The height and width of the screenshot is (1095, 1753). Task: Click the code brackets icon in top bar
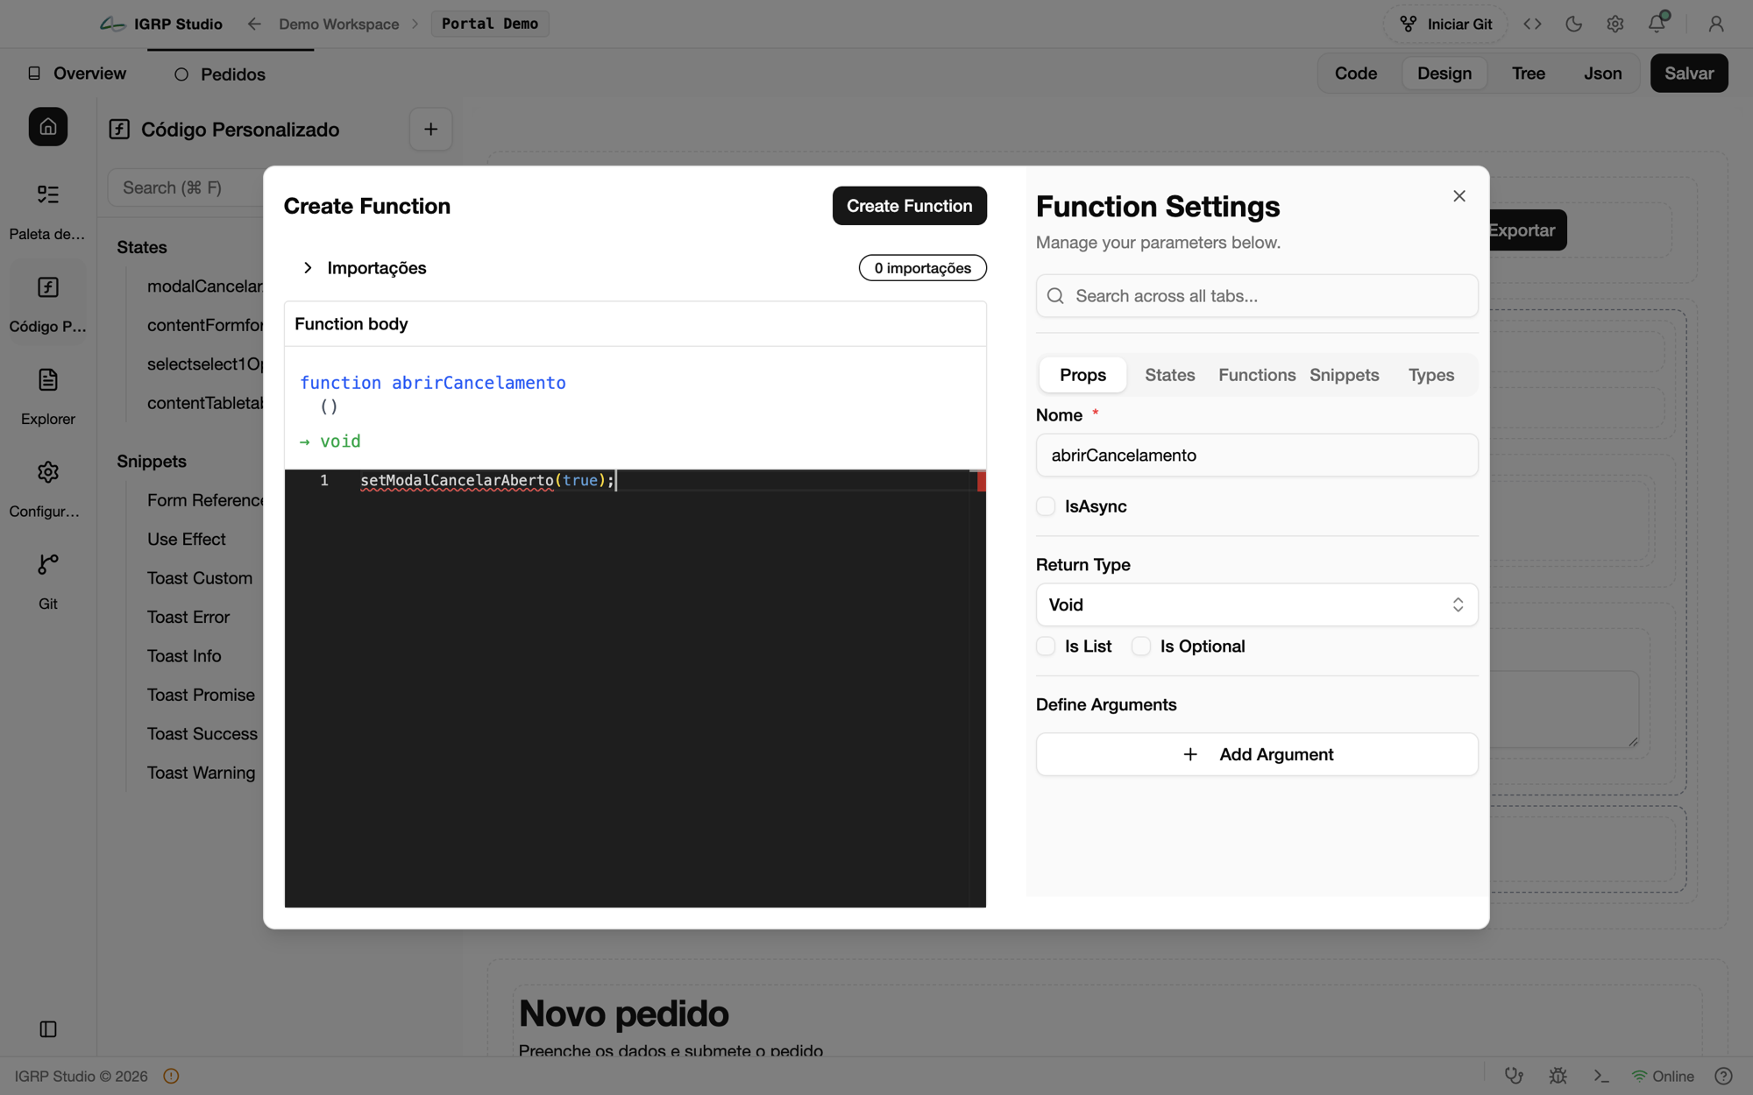click(x=1532, y=24)
